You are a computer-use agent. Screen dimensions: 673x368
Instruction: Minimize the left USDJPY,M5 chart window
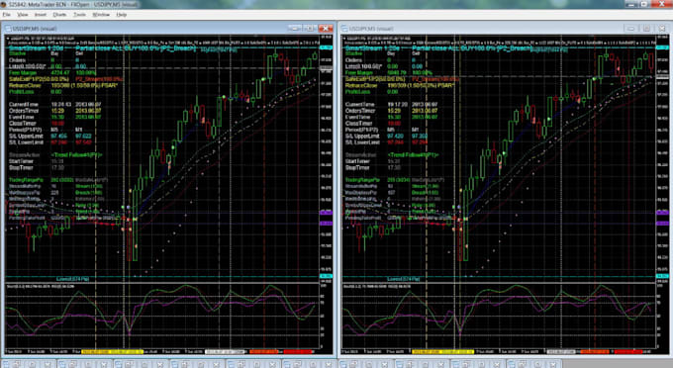click(x=295, y=29)
